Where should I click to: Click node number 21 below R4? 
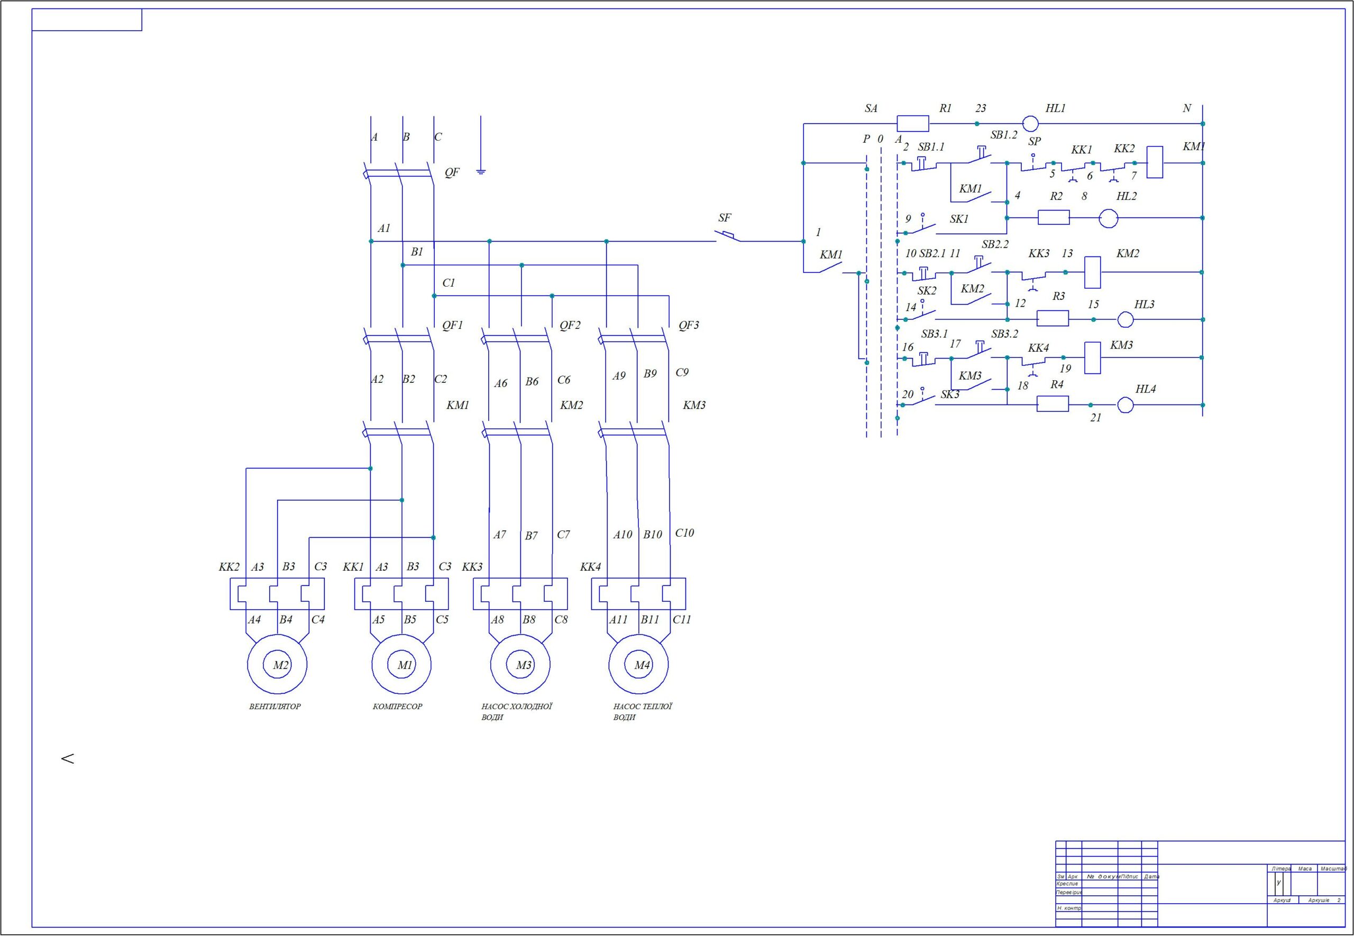tap(1096, 418)
